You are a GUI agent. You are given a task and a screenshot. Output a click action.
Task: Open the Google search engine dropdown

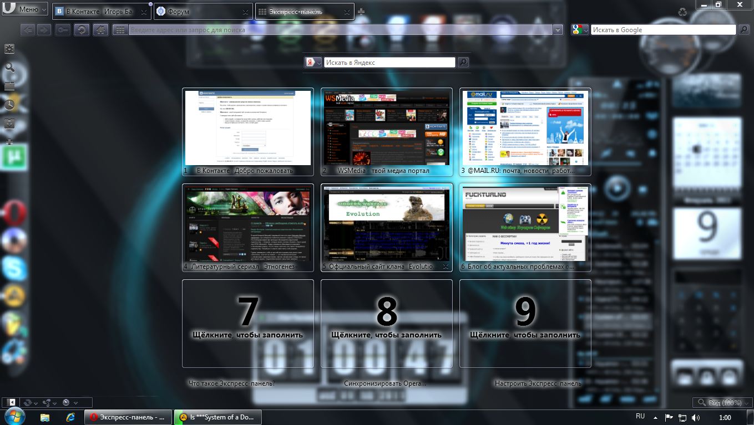(580, 30)
